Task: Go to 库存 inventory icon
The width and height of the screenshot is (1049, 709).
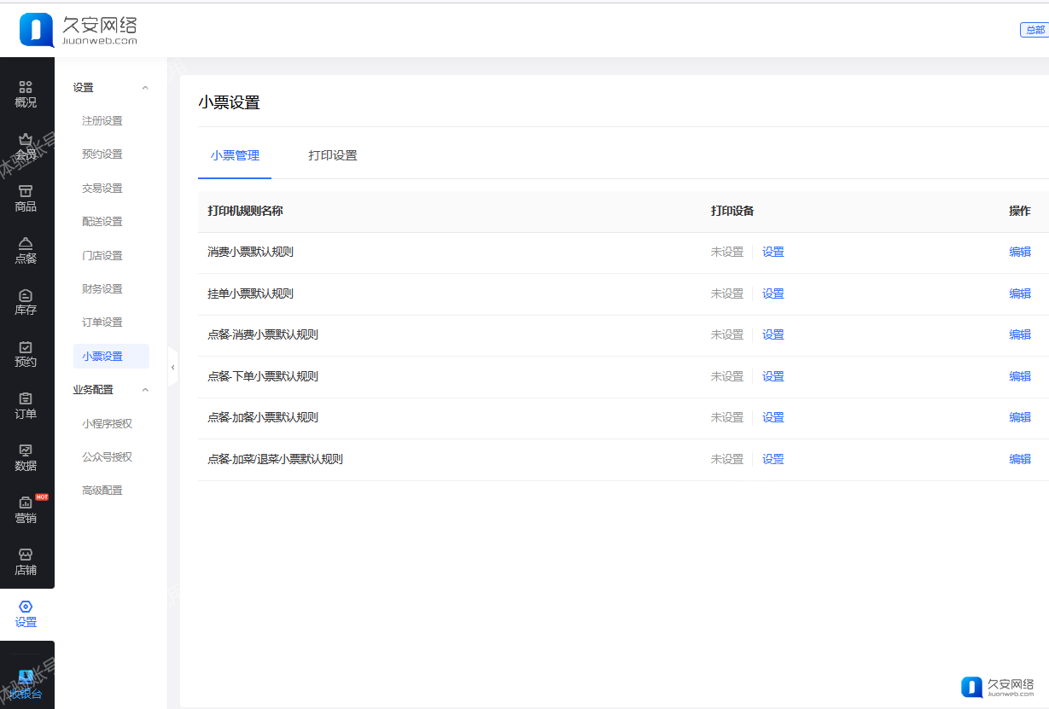Action: point(26,295)
